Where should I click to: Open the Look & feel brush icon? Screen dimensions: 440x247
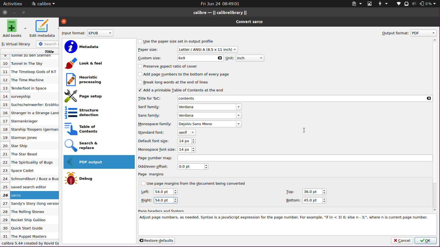pyautogui.click(x=71, y=63)
